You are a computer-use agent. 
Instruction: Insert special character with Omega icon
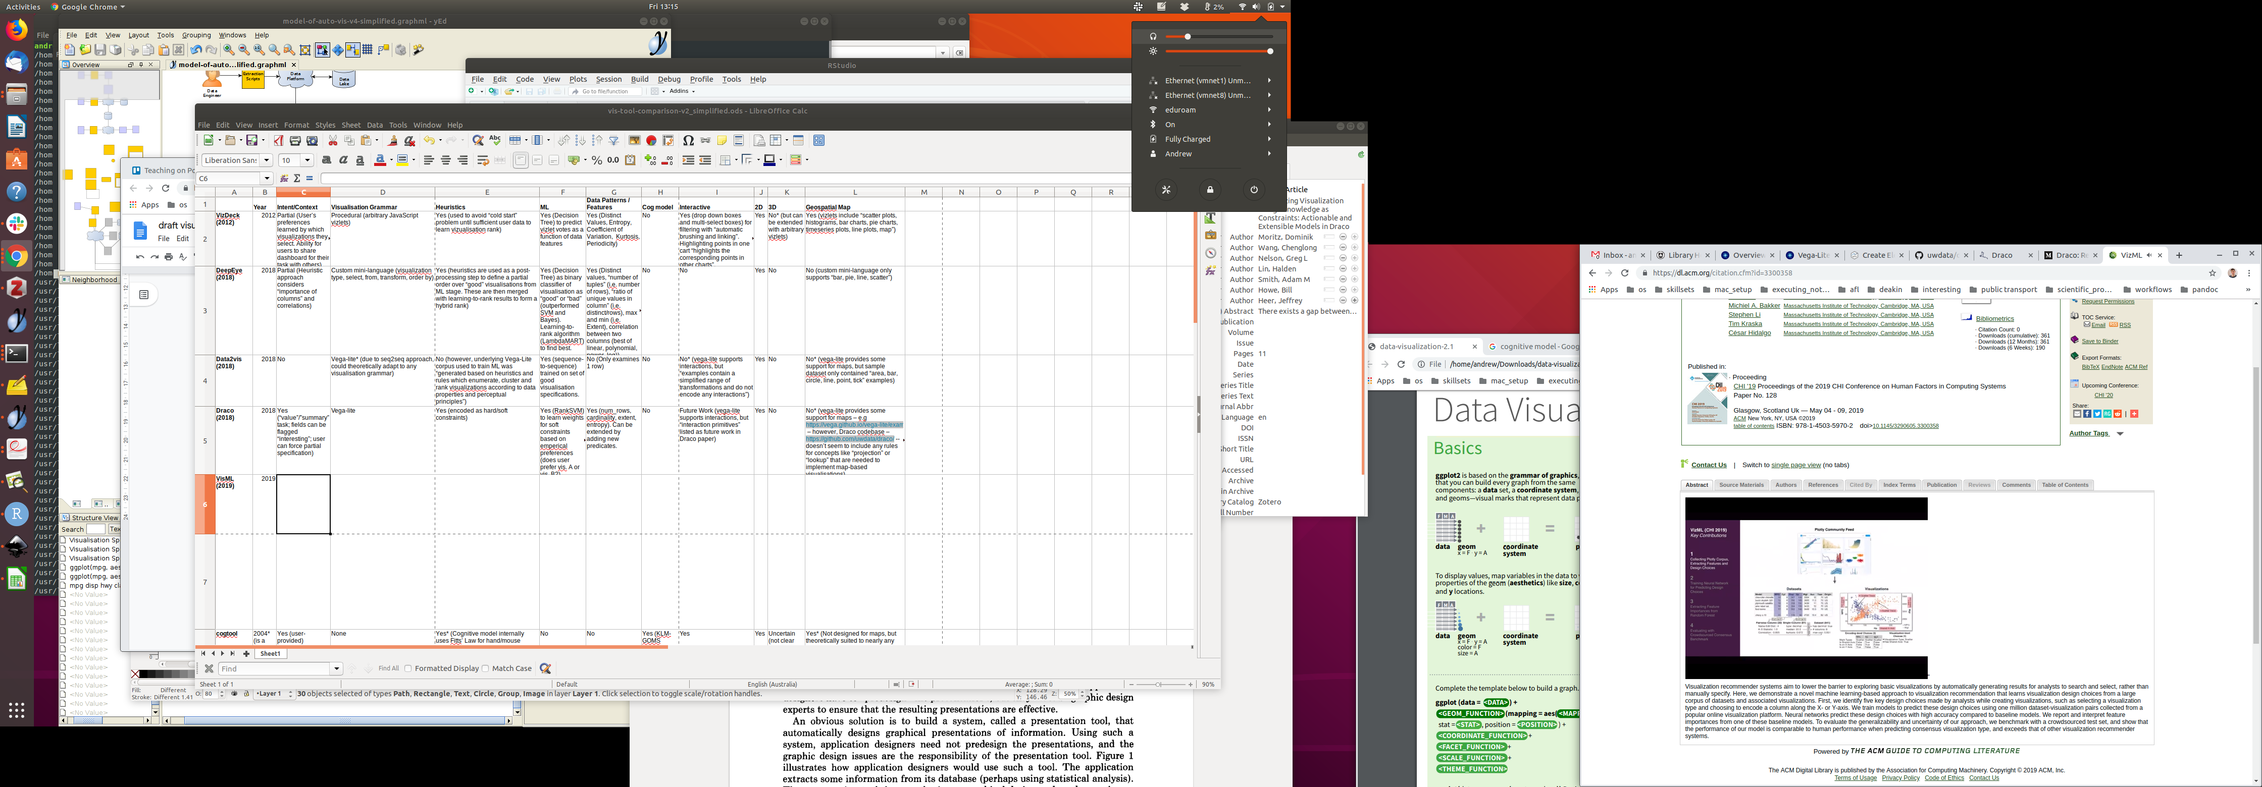click(688, 140)
